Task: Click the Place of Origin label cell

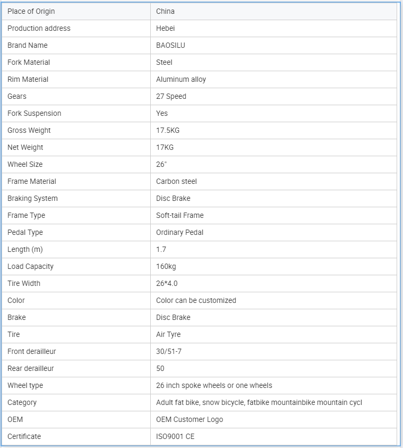Action: (x=31, y=11)
